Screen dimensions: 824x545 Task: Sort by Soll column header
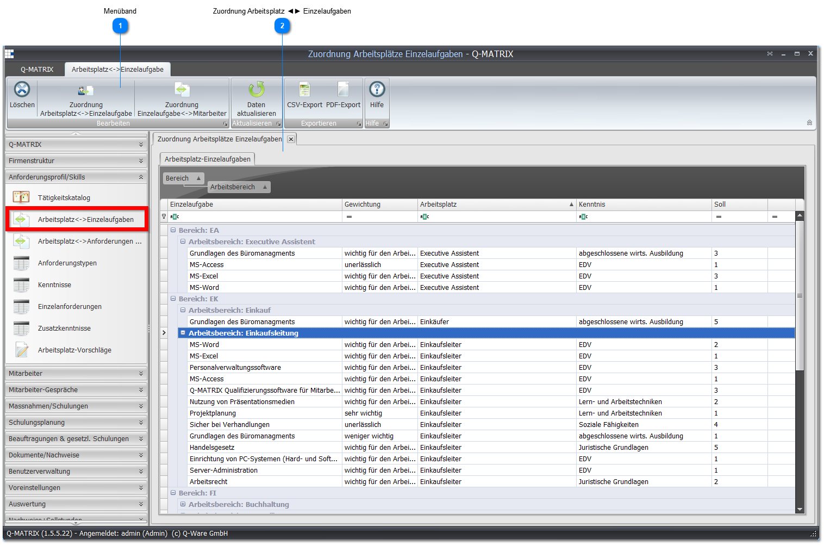[x=739, y=205]
